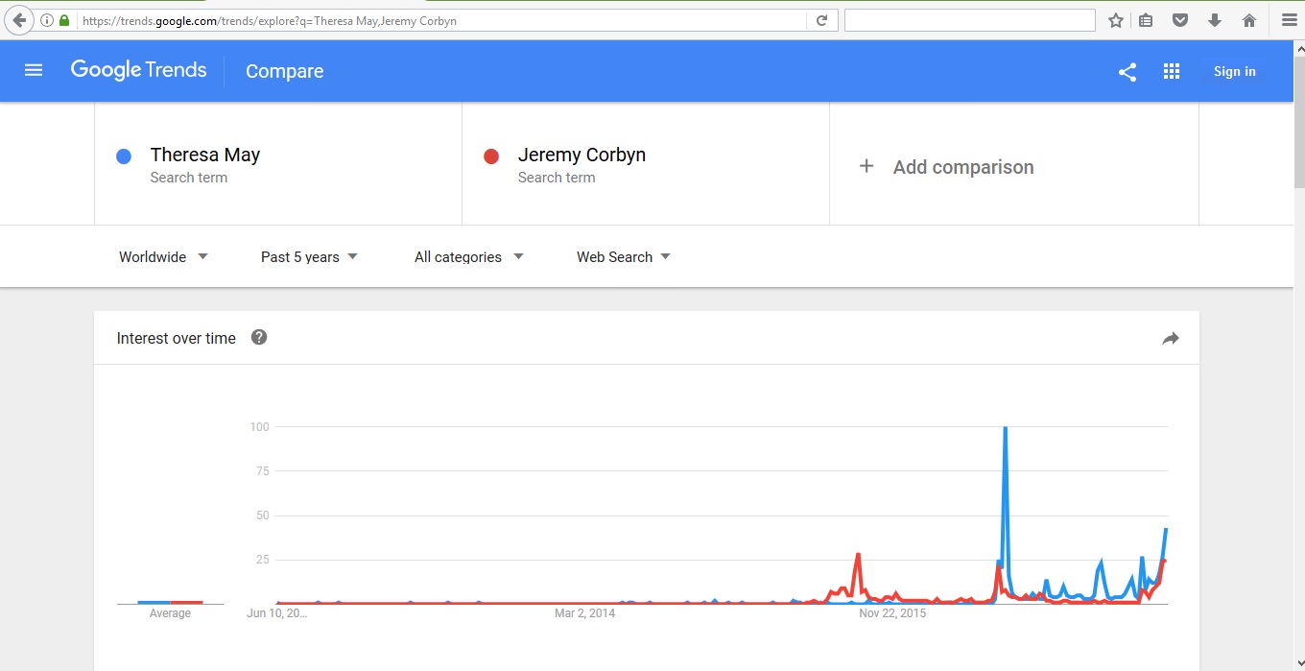Screen dimensions: 1305x671
Task: Bookmark this page with the star icon
Action: tap(1116, 20)
